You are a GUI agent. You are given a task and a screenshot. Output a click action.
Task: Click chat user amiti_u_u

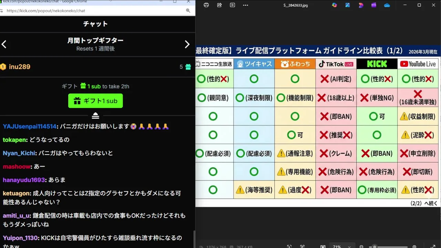click(16, 216)
